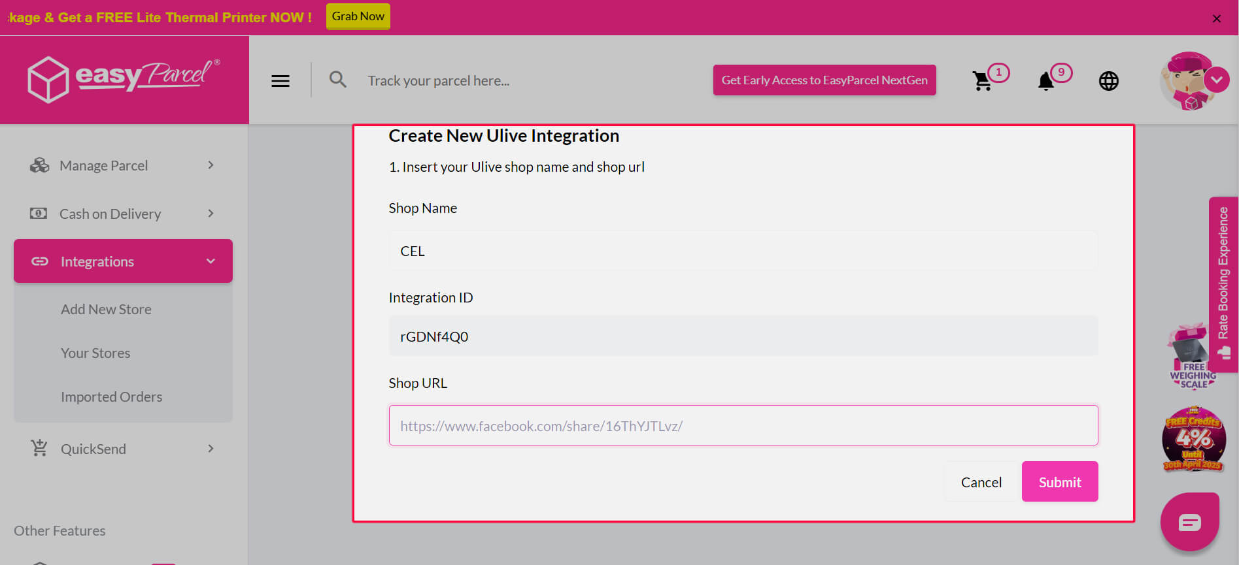Image resolution: width=1239 pixels, height=565 pixels.
Task: Click Get Early Access to EasyParcel NextGen
Action: 824,80
